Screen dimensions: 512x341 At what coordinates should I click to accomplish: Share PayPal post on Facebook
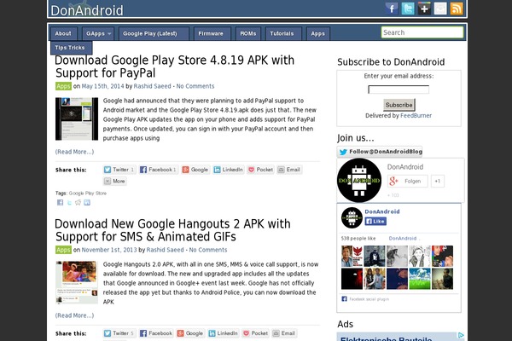coord(159,170)
